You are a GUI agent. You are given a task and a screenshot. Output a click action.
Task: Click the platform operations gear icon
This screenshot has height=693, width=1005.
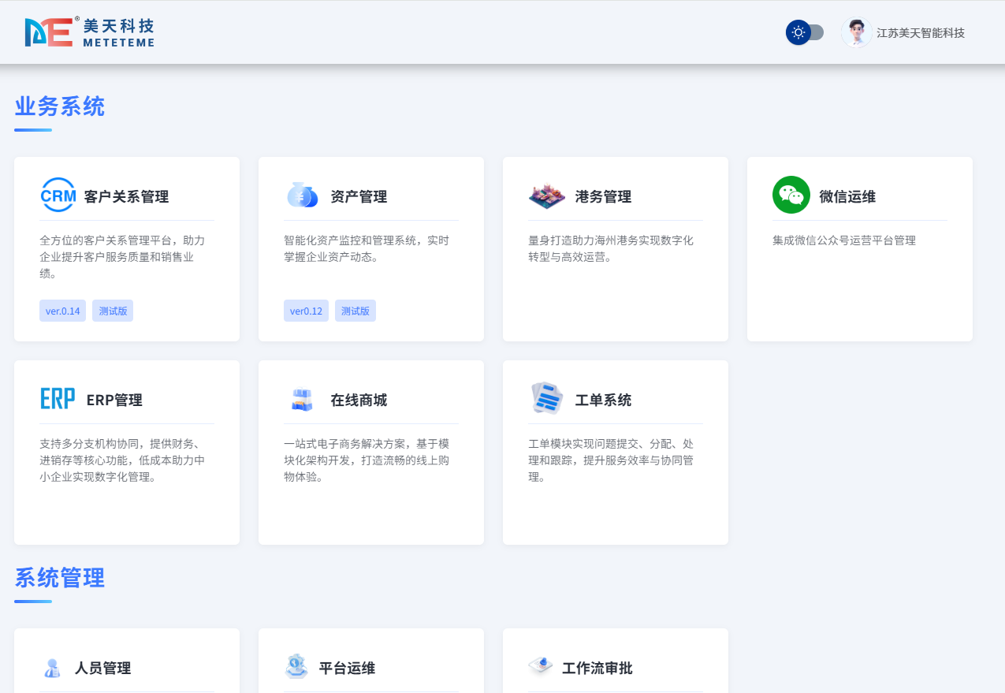point(296,667)
